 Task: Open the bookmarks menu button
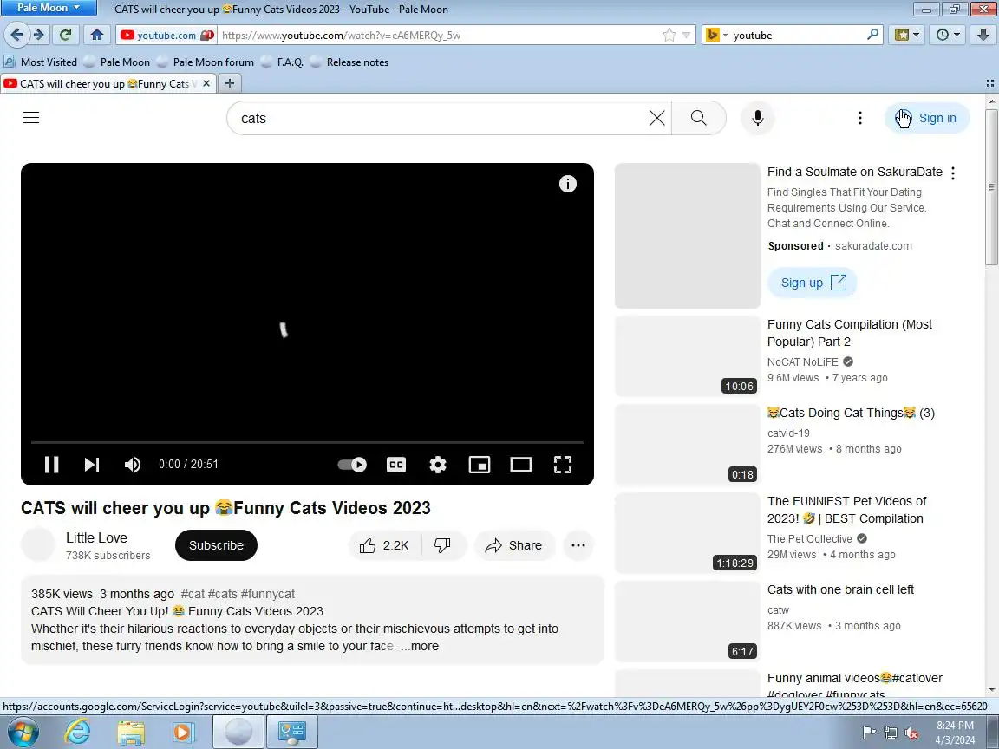click(907, 35)
